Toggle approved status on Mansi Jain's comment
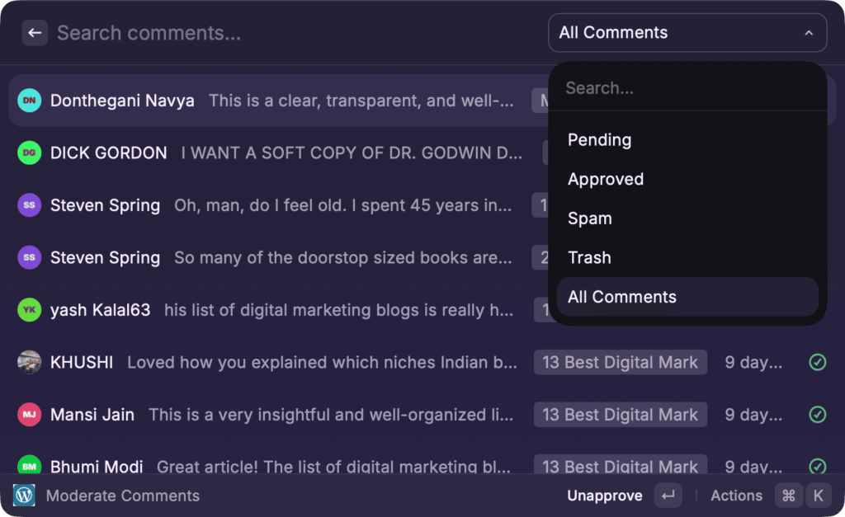The height and width of the screenshot is (517, 845). (x=816, y=415)
